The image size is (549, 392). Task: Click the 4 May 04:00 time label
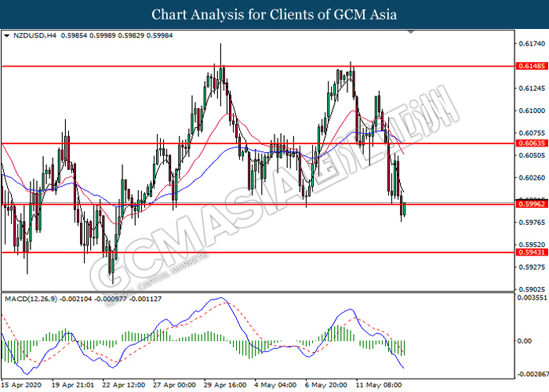point(275,385)
